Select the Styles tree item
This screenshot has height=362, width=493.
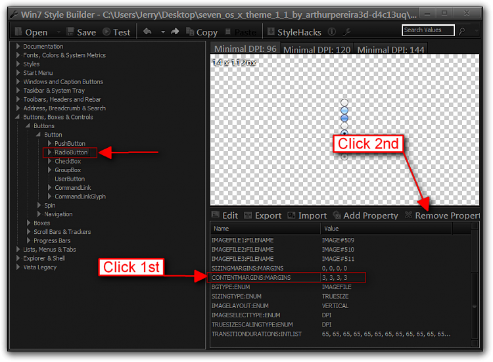(32, 64)
